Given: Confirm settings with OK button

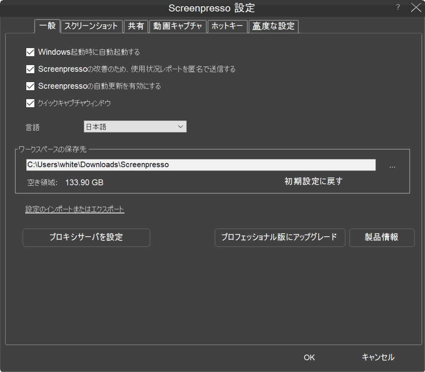Looking at the screenshot, I should 309,357.
